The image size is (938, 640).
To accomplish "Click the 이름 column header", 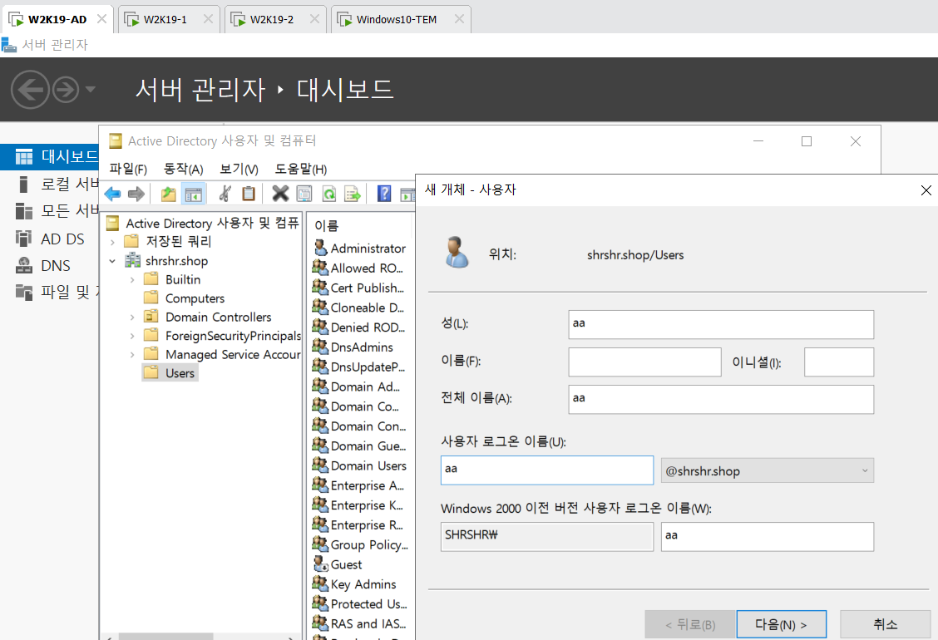I will point(327,225).
